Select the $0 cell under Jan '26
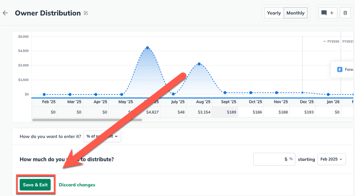355x196 pixels. (x=328, y=112)
